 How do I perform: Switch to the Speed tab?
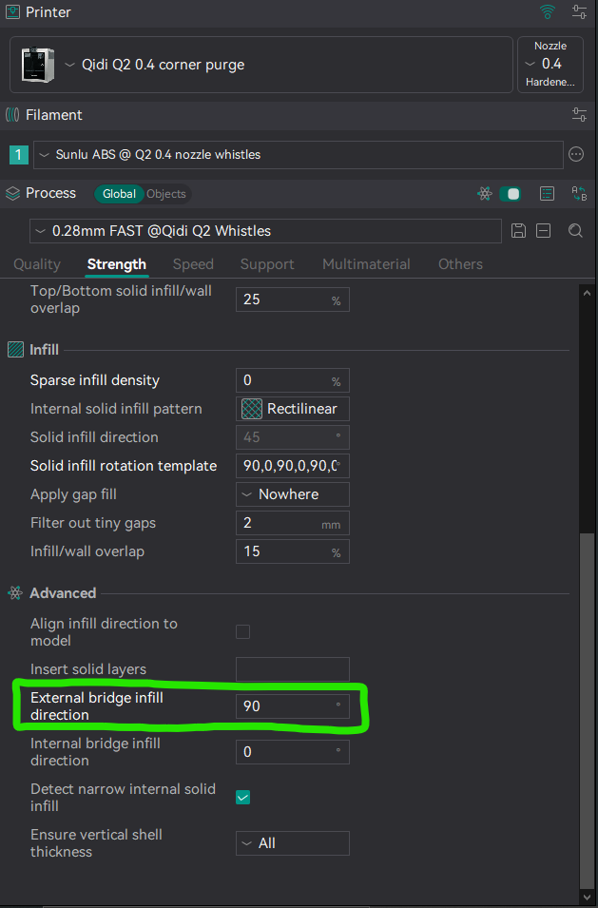click(x=193, y=264)
